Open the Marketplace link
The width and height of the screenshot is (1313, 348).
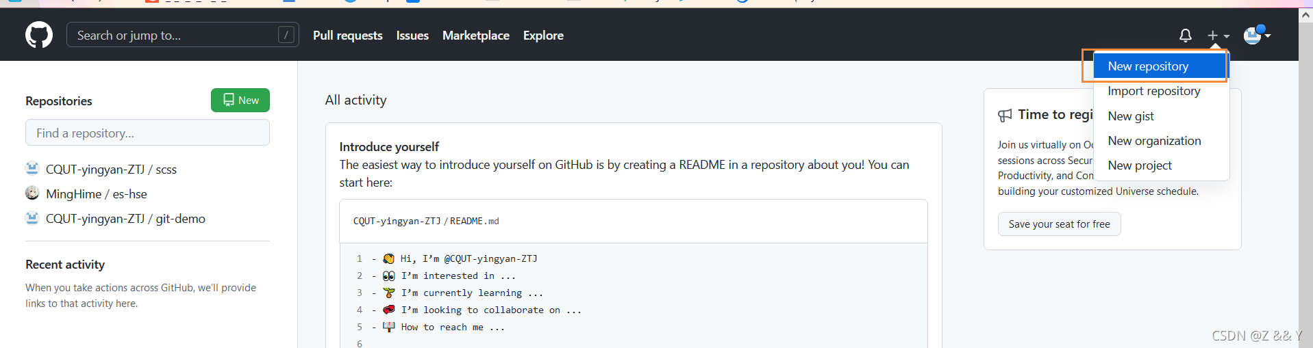[476, 36]
